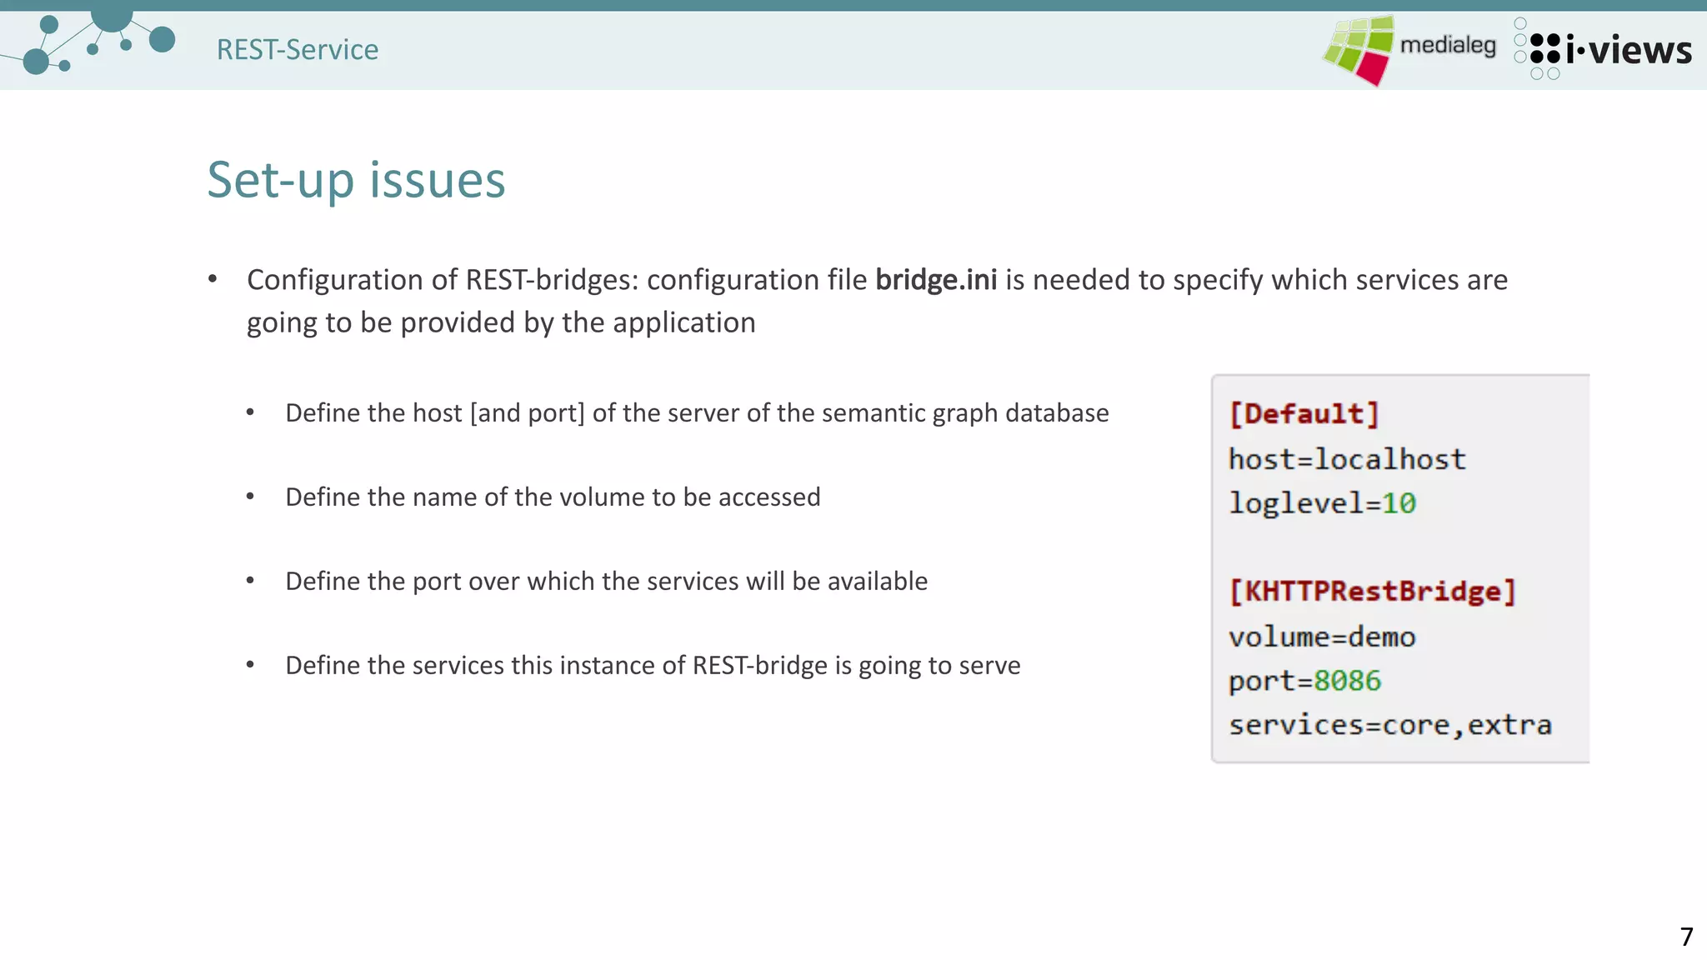Click the bullet about volume name
Screen dimensions: 1707x960
click(553, 497)
